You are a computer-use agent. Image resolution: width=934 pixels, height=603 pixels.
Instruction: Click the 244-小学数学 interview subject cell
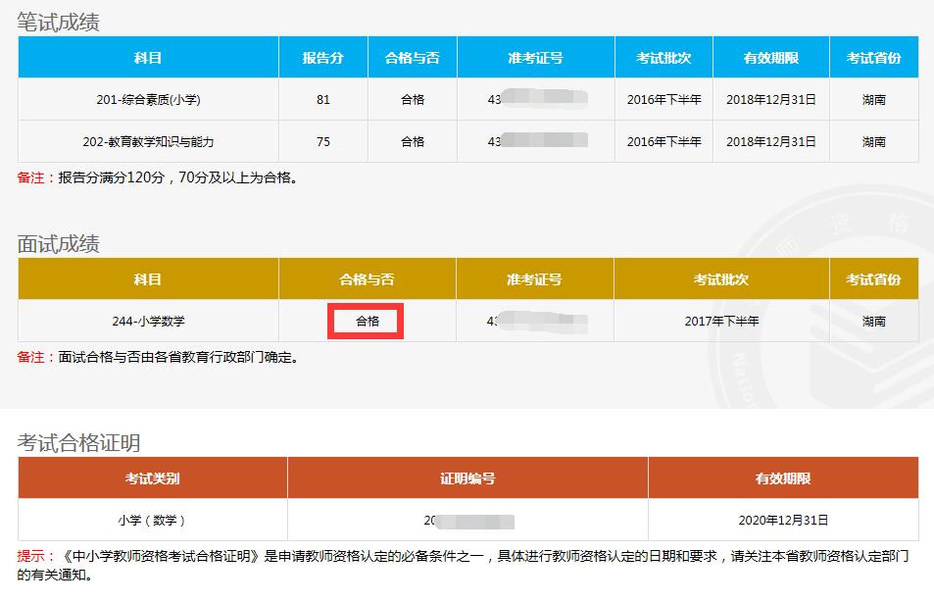148,321
